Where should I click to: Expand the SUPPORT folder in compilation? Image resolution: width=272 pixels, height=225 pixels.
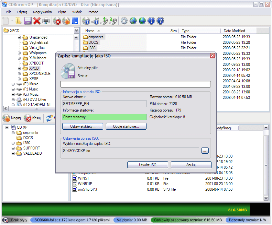click(x=13, y=148)
